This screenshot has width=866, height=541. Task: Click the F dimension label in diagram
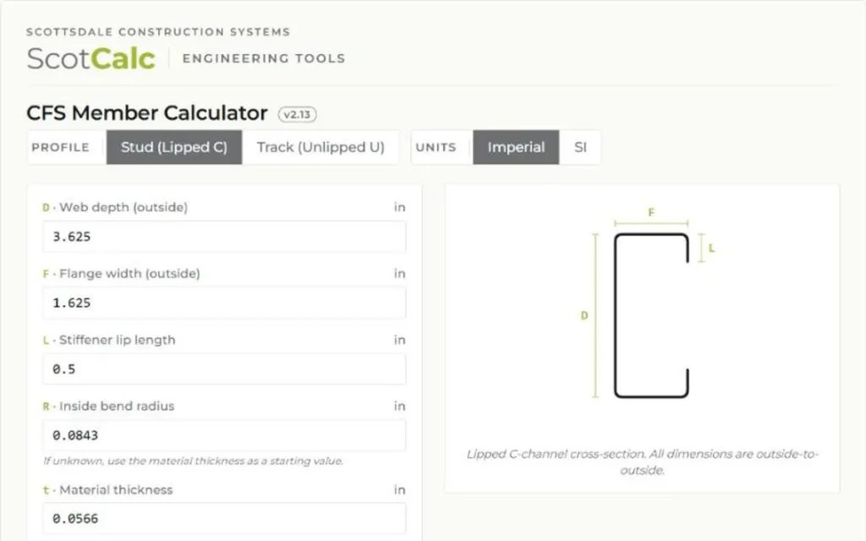[x=652, y=212]
